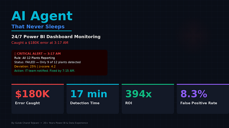Click the alert icon before CRITICAL ALERT
The height and width of the screenshot is (128, 229).
tap(15, 54)
